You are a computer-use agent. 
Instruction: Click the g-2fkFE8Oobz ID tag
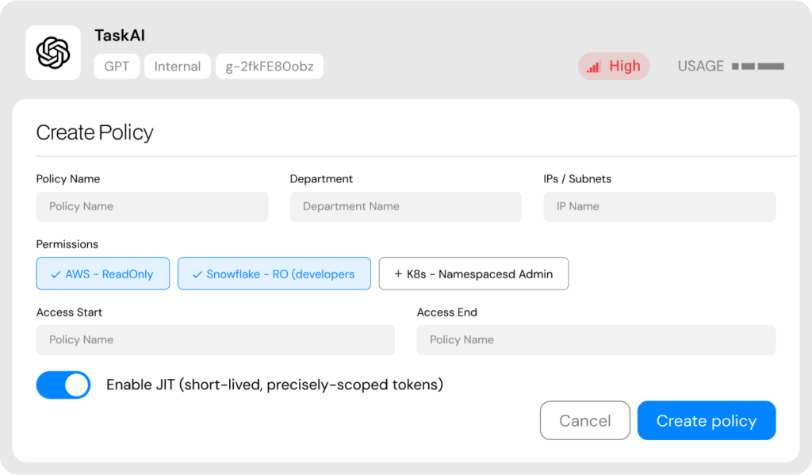pos(270,67)
